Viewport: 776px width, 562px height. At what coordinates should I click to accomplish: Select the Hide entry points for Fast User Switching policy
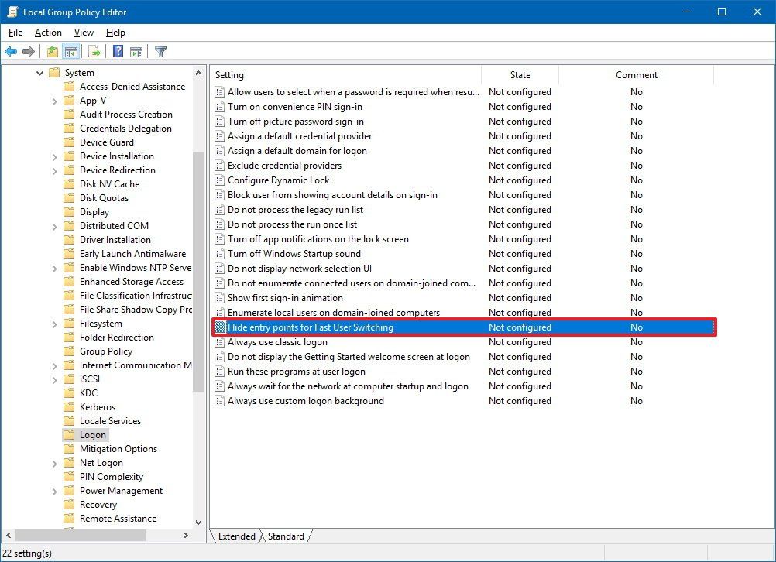[x=325, y=327]
